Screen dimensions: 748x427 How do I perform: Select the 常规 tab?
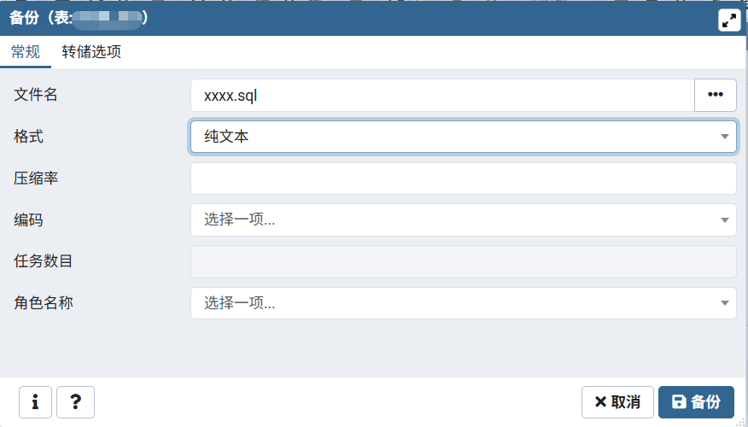(26, 52)
